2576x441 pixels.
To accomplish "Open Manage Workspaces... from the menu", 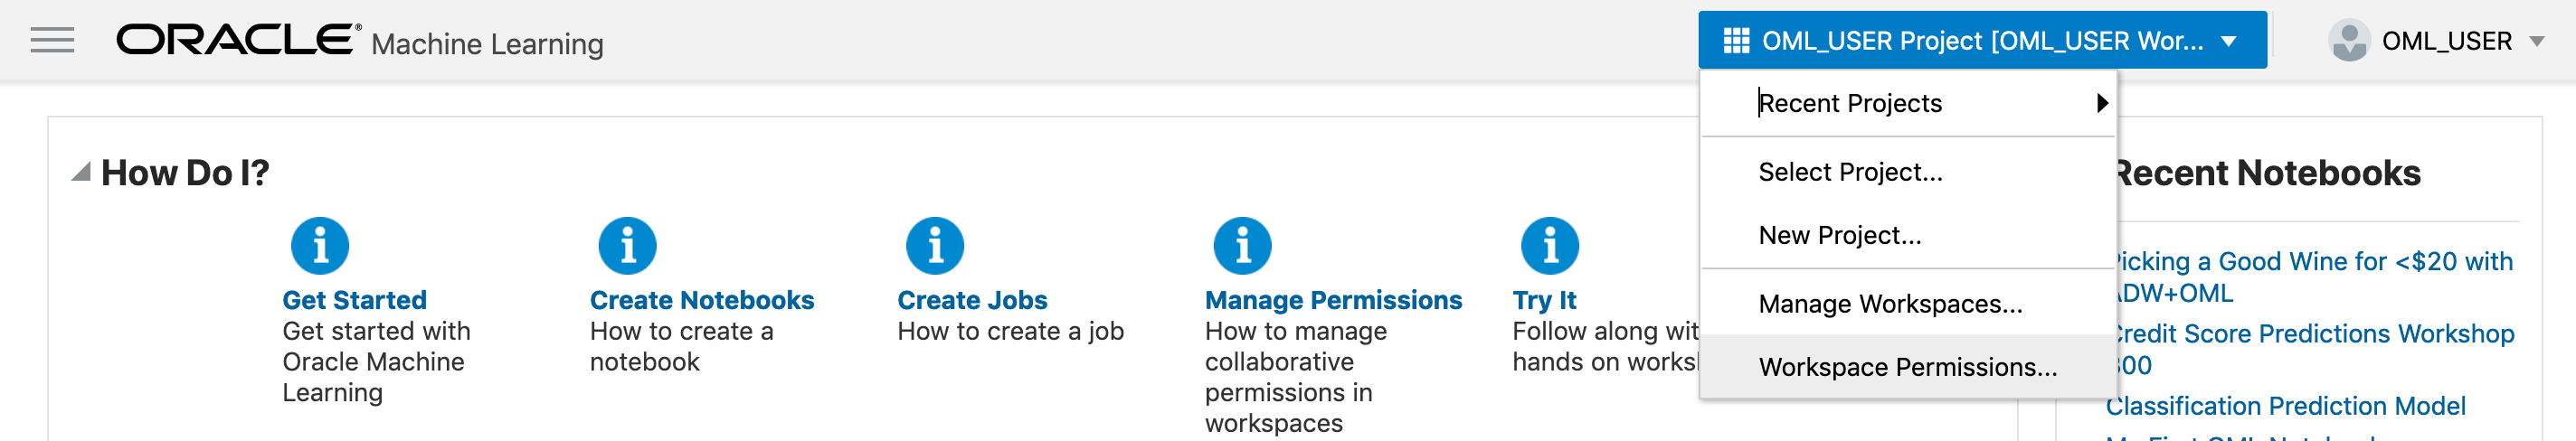I will pos(1890,304).
